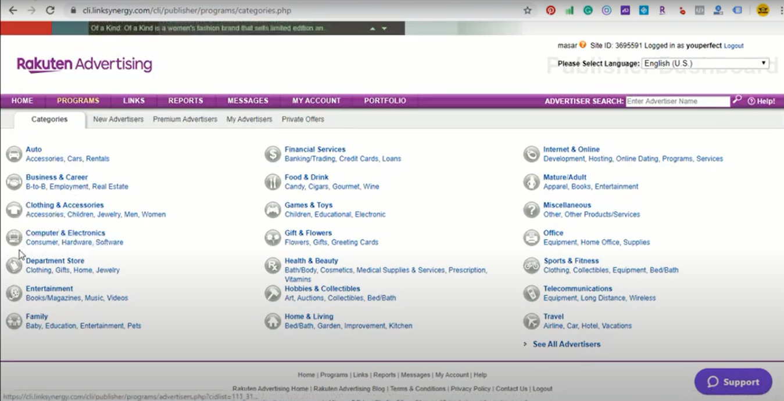Viewport: 784px width, 401px height.
Task: Click the Health & Beauty Rx icon
Action: 273,266
